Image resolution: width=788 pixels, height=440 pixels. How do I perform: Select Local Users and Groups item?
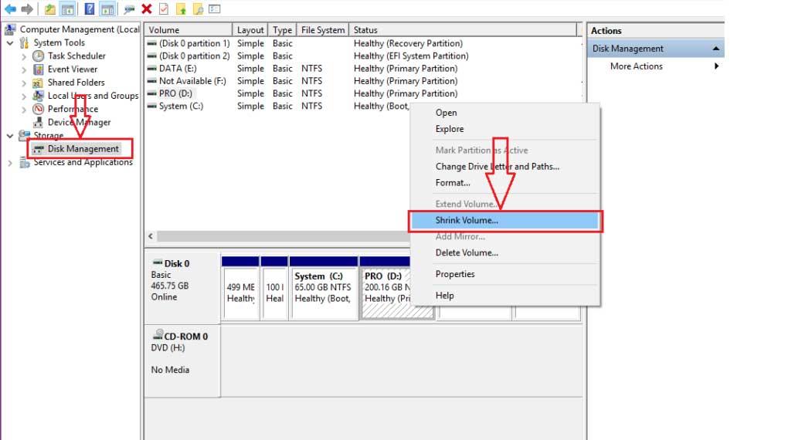tap(93, 96)
